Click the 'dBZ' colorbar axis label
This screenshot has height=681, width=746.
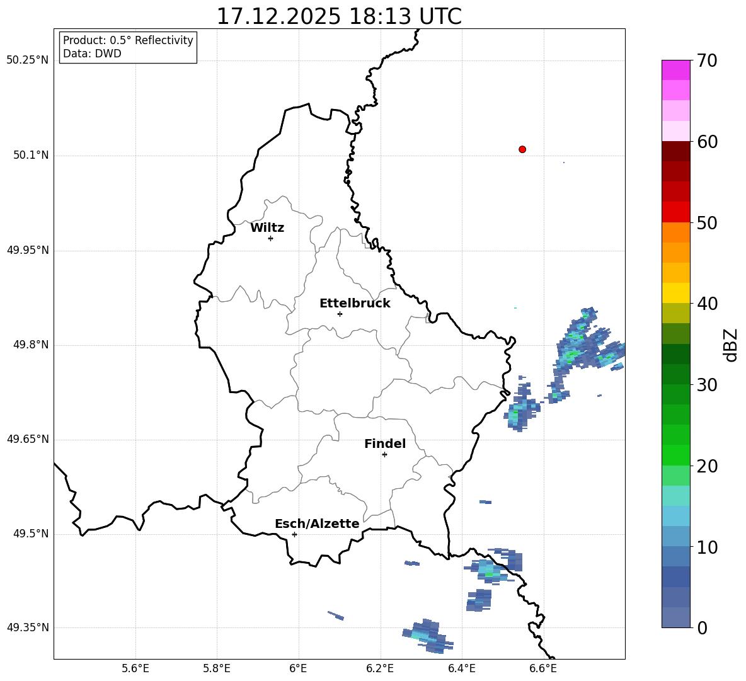(732, 345)
